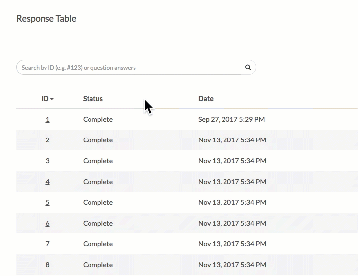Viewport: 358px width, 276px height.
Task: Open response ID 3
Action: (x=47, y=161)
